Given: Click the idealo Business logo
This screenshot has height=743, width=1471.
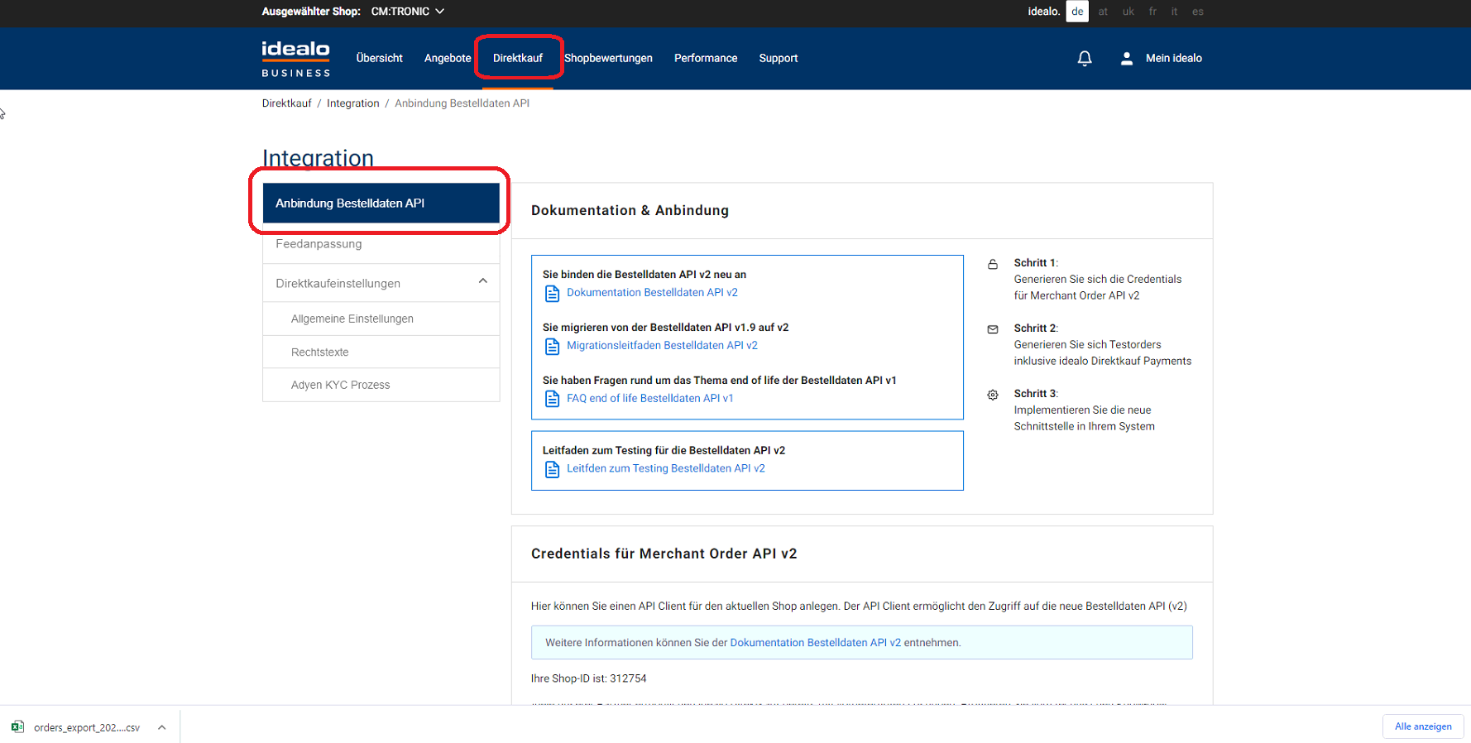Looking at the screenshot, I should pyautogui.click(x=295, y=59).
